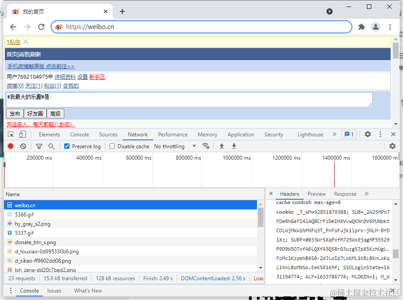Select the 5366.gif request
The height and width of the screenshot is (300, 403).
131,214
